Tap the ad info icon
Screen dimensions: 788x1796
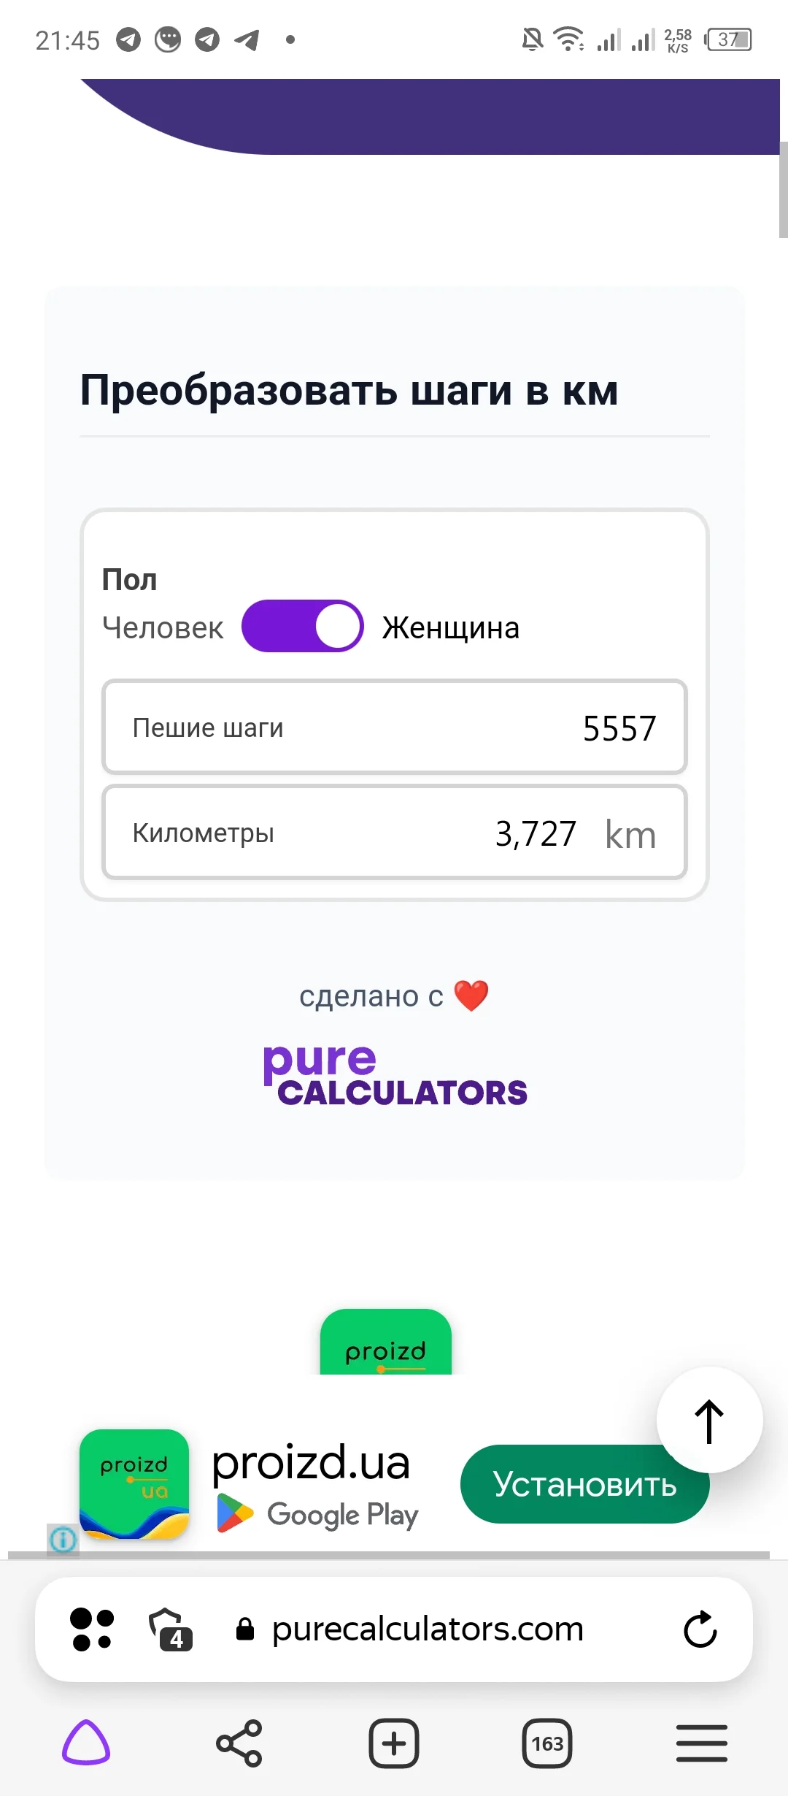click(x=63, y=1540)
